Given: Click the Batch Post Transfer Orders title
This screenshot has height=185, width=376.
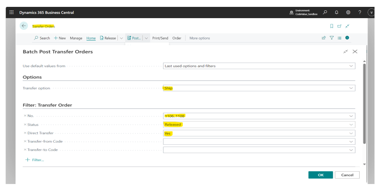Looking at the screenshot, I should pos(57,52).
